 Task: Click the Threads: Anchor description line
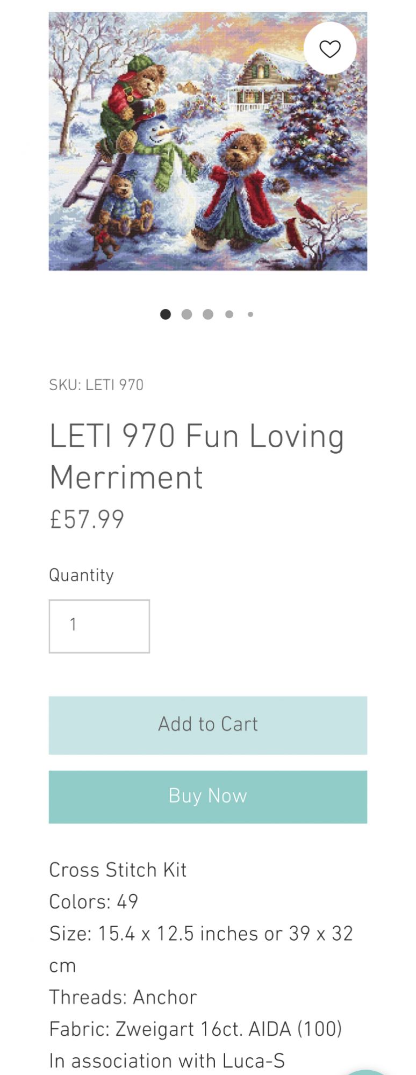[123, 997]
